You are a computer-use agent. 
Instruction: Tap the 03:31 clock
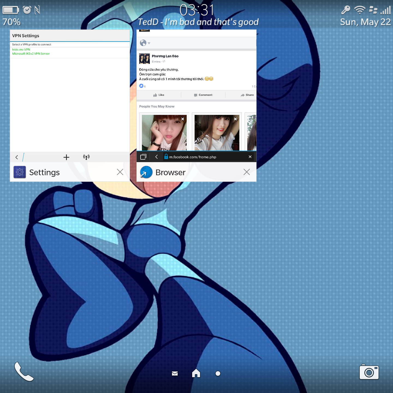click(x=197, y=10)
